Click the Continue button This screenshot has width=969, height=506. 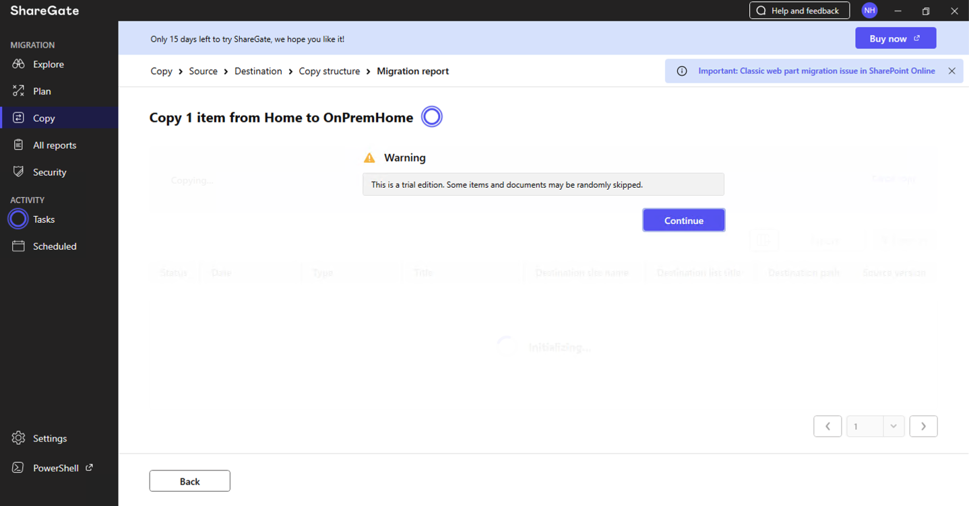coord(684,220)
